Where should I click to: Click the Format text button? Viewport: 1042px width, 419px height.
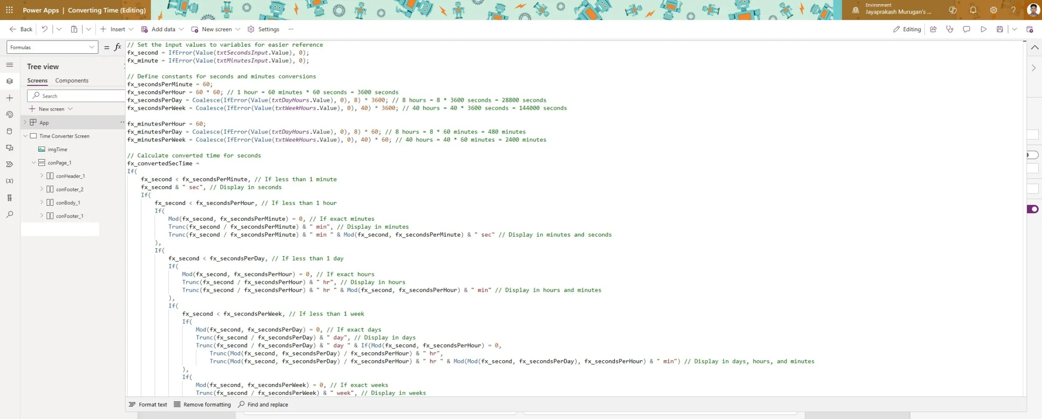[x=148, y=405]
